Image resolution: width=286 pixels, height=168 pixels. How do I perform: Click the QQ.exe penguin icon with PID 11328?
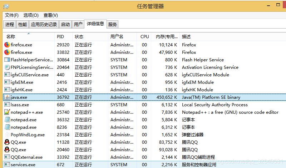click(x=7, y=142)
